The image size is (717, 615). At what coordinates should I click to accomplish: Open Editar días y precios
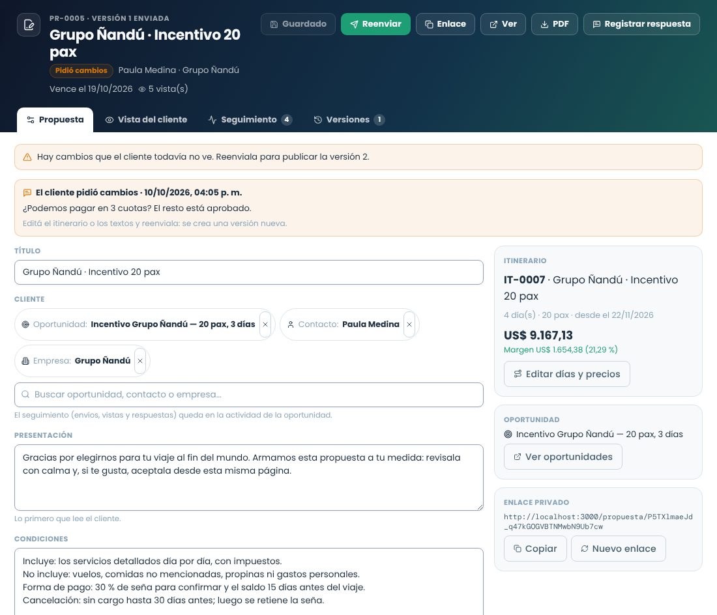coord(567,374)
